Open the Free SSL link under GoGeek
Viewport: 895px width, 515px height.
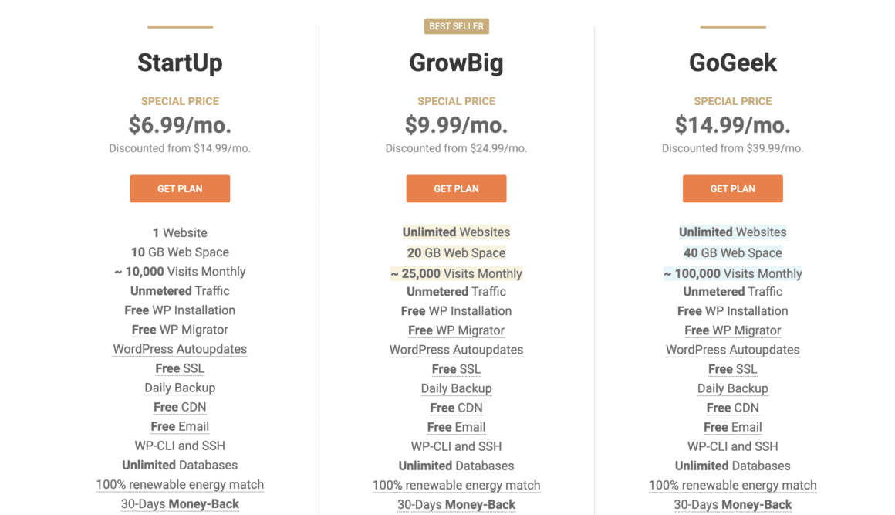coord(732,368)
